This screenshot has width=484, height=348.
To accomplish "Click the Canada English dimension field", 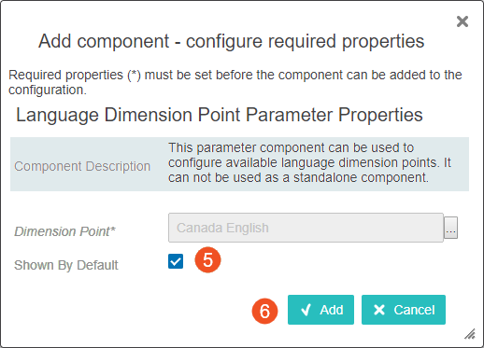I will click(x=306, y=228).
